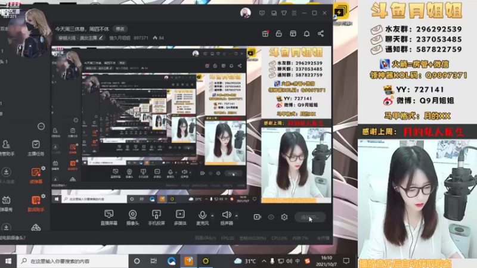477x268 pixels.
Task: Click the circled ellipsis more button in sidebar
Action: click(41, 126)
